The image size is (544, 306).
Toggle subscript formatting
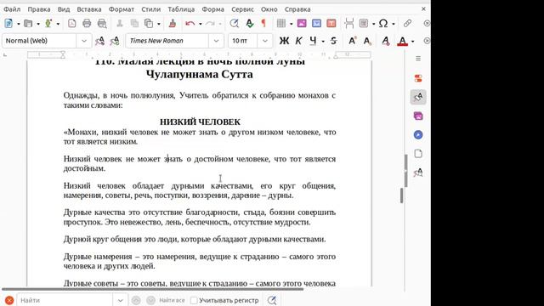(x=367, y=41)
